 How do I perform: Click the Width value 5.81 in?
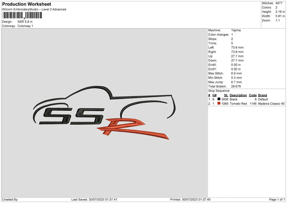280,16
